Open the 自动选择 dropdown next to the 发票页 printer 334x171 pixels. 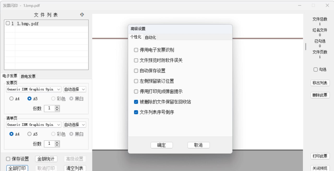[x=75, y=89]
